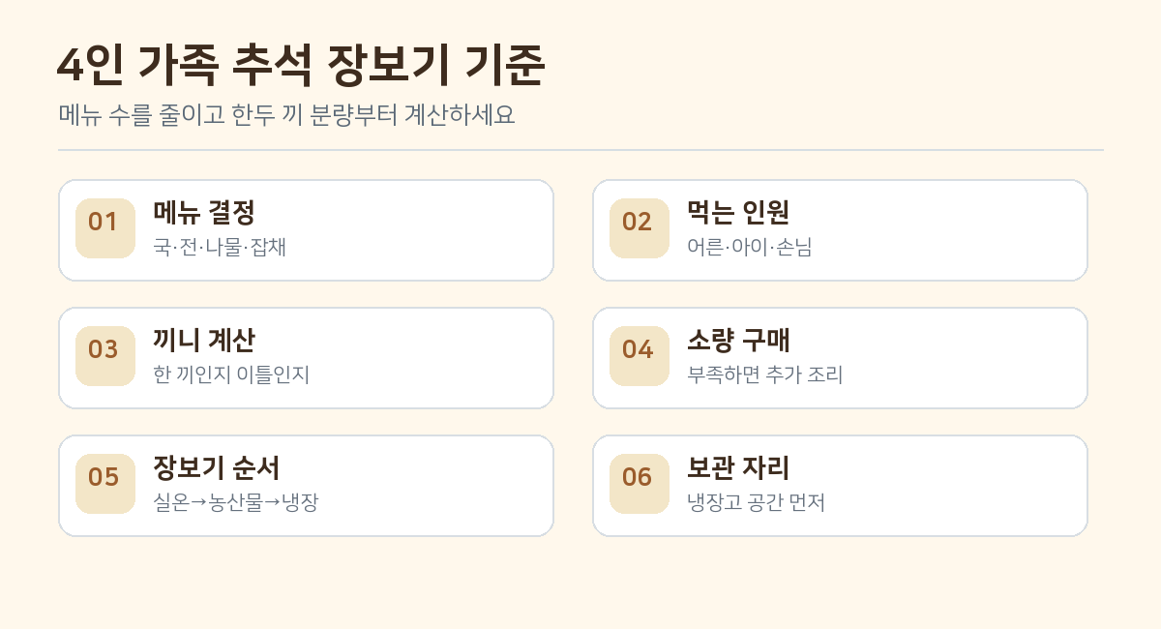Click the subtitle about 한두 끼 분량
The image size is (1161, 629).
pos(286,115)
